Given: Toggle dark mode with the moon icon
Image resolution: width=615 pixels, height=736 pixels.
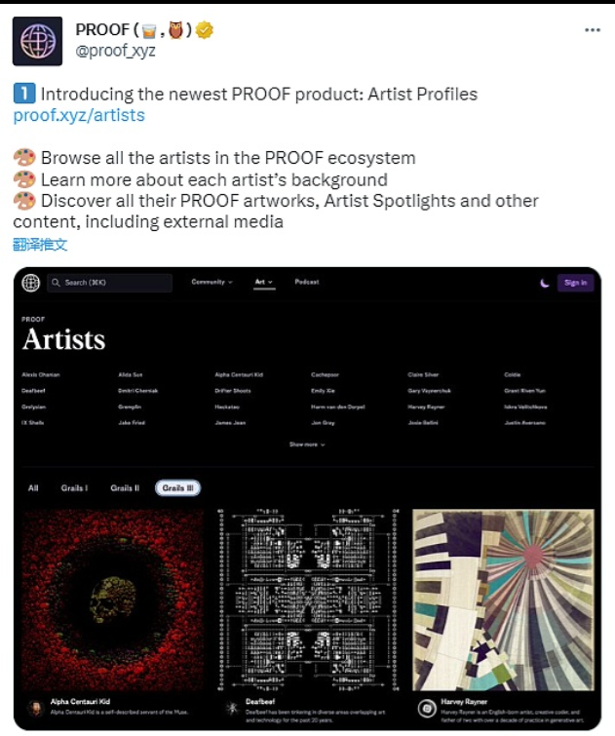Looking at the screenshot, I should pos(544,283).
